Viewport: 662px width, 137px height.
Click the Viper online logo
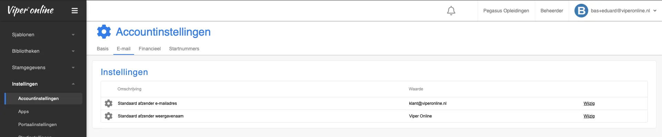click(30, 11)
